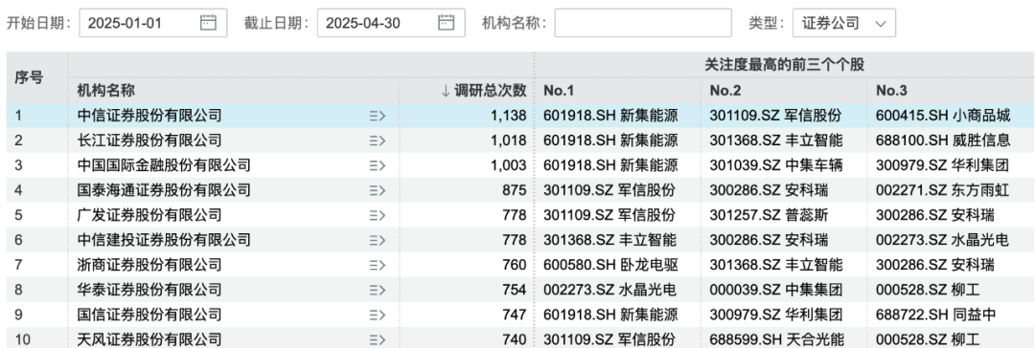The height and width of the screenshot is (348, 1035).
Task: Click the 关注度最高的前三个个股 group header
Action: (784, 65)
